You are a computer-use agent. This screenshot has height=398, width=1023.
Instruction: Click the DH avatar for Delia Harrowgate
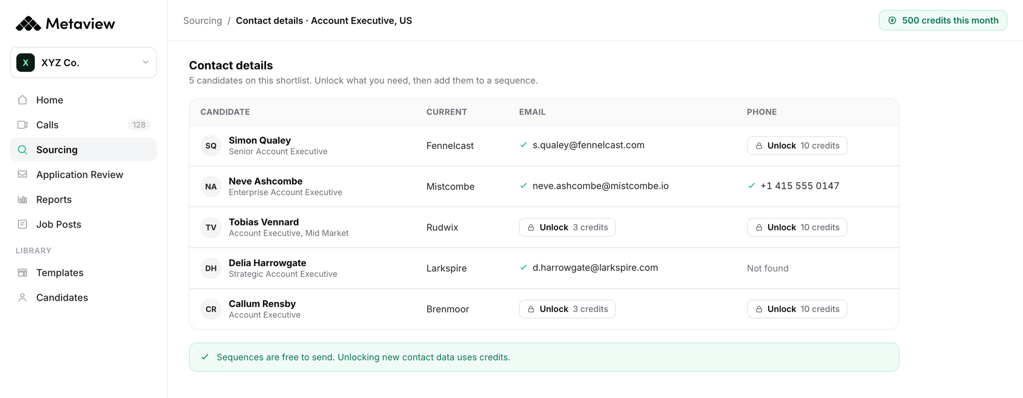click(211, 268)
